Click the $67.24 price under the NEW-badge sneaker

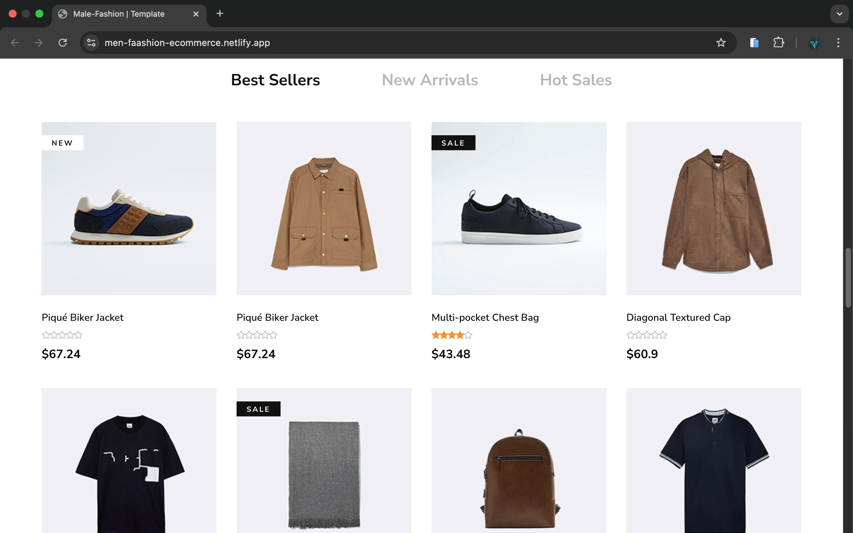(61, 354)
